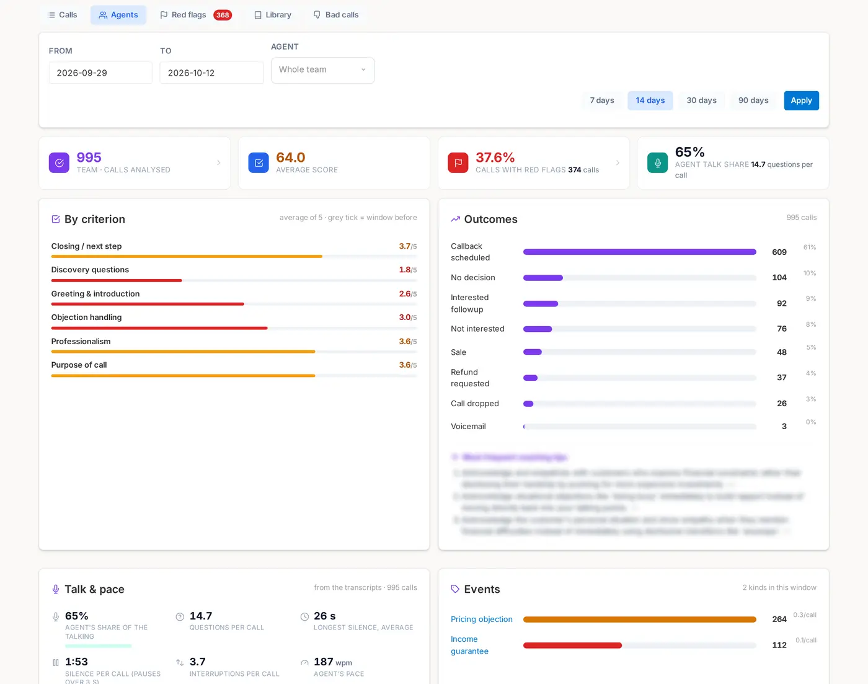Click the silence per call pause icon
The width and height of the screenshot is (868, 684).
(x=56, y=662)
